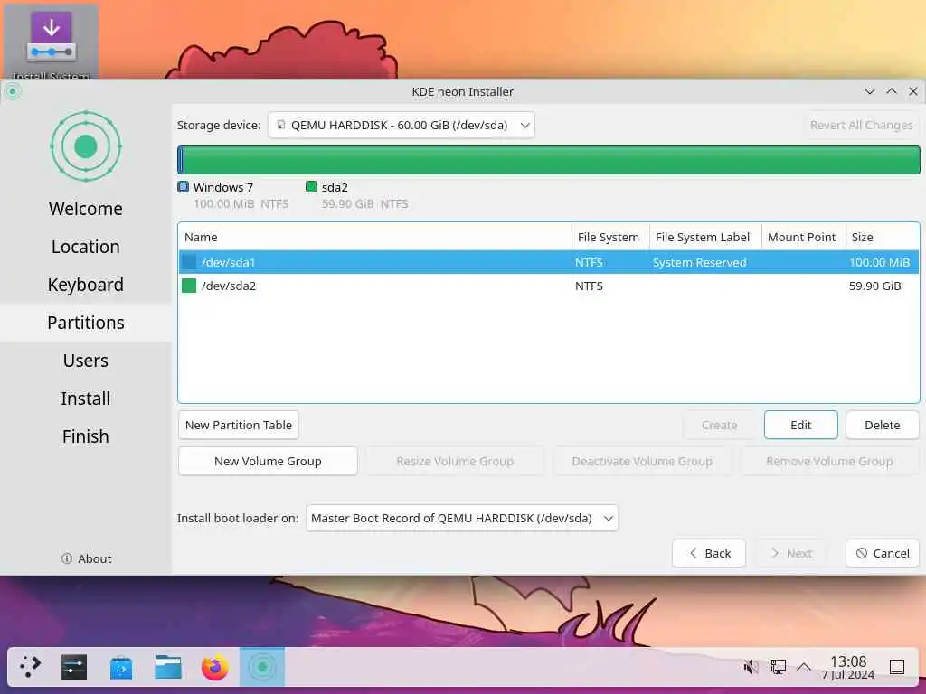
Task: Open the clock showing 13:08
Action: click(x=848, y=667)
